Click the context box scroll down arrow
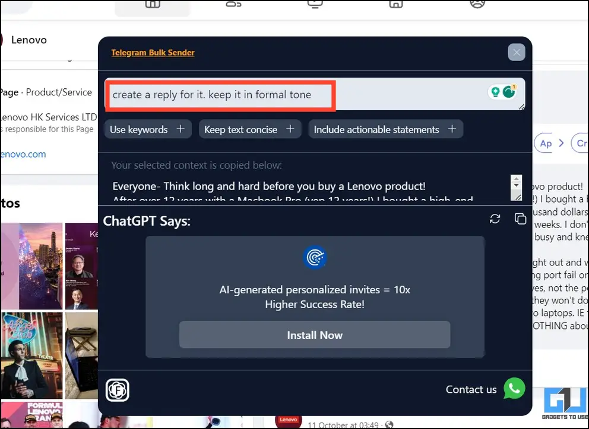 pos(516,185)
